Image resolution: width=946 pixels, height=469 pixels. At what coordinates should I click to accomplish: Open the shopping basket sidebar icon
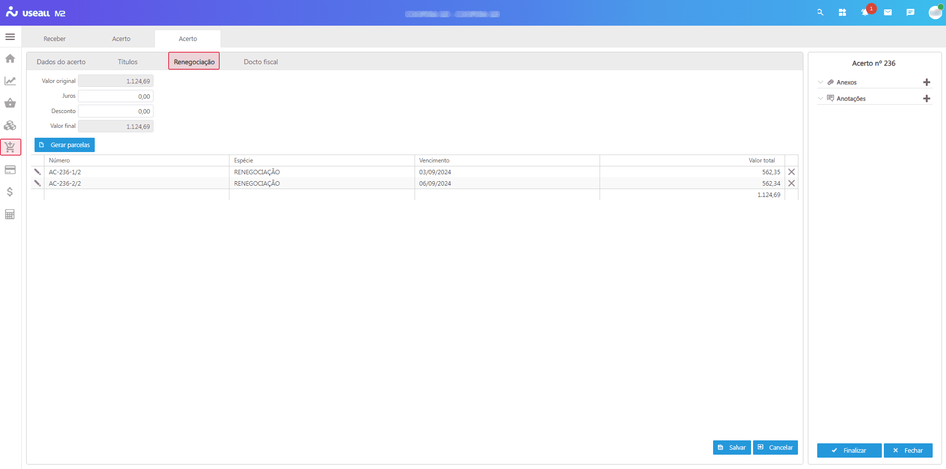[10, 103]
